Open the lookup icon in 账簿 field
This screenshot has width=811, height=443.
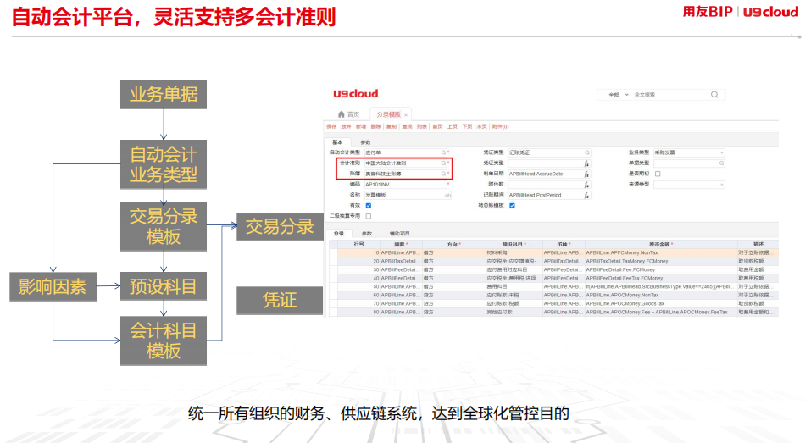coord(443,174)
